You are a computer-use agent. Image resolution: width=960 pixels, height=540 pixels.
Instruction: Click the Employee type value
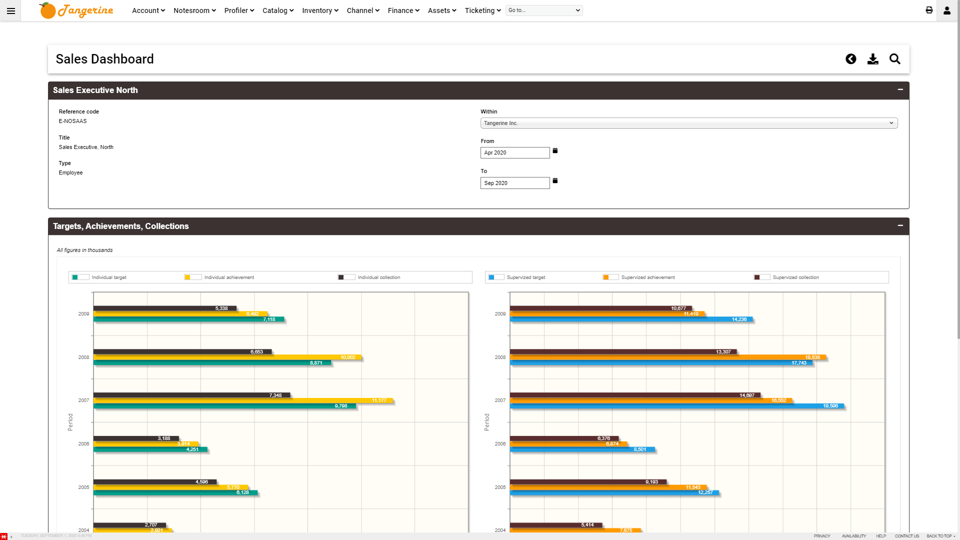[x=70, y=172]
